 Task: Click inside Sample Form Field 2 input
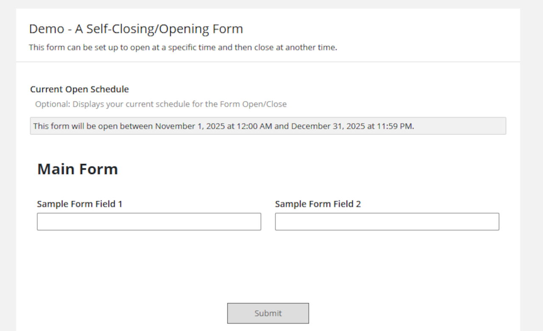coord(387,221)
